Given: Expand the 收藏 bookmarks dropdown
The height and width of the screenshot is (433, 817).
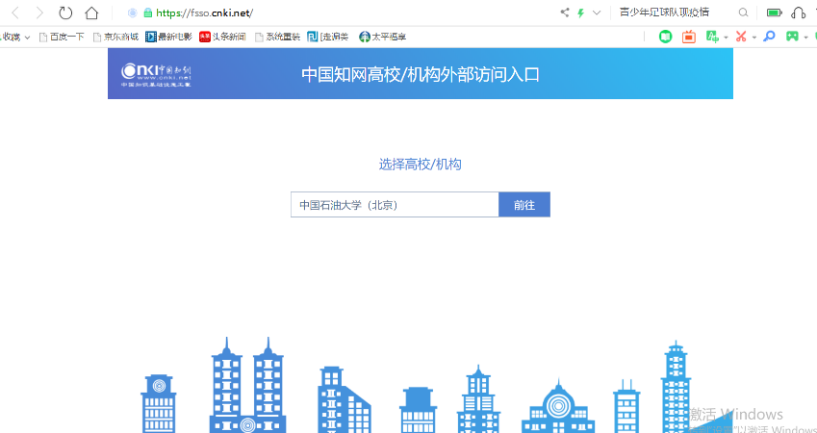Looking at the screenshot, I should tap(27, 37).
